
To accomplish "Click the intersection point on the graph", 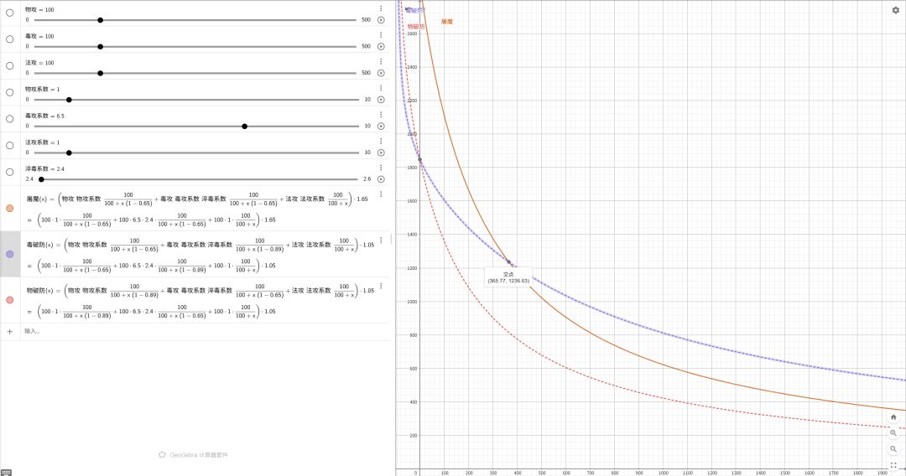I will pyautogui.click(x=508, y=262).
